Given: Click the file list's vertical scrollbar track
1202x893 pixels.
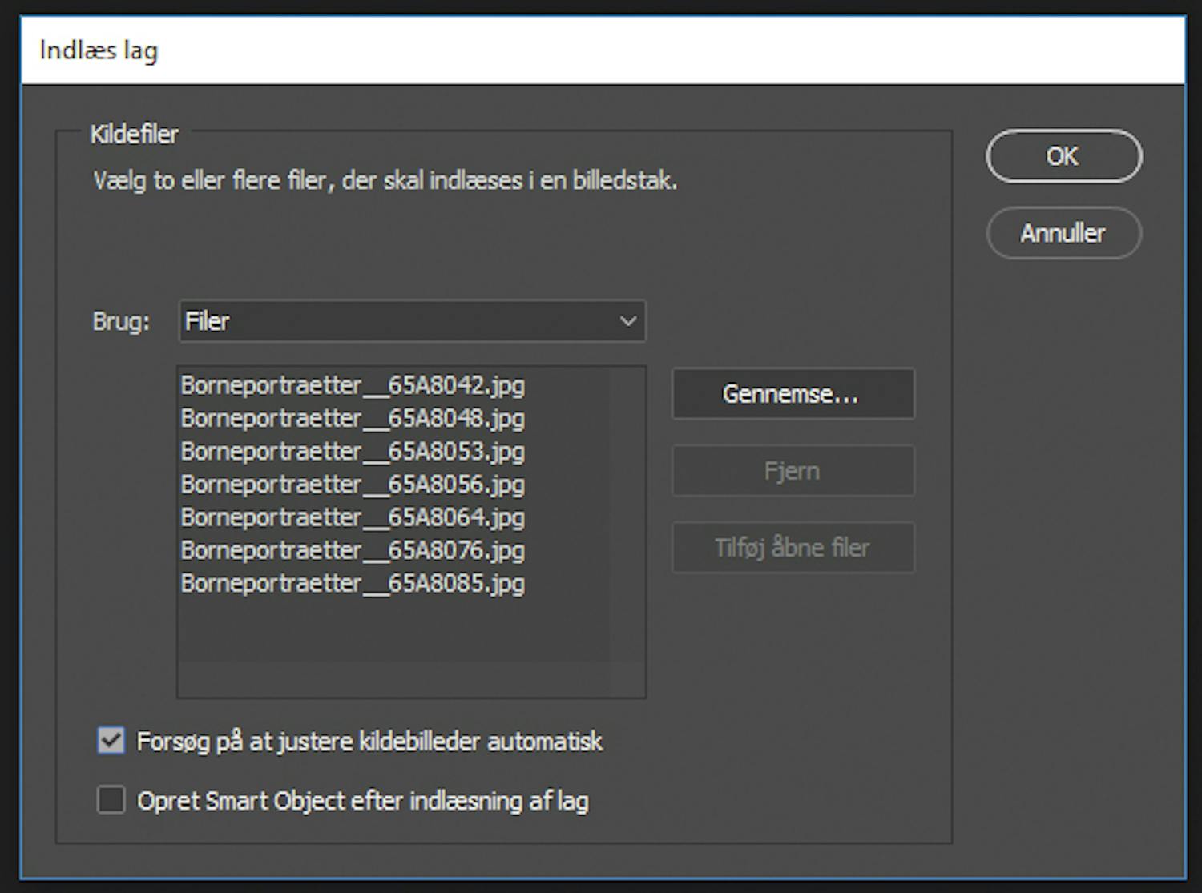Looking at the screenshot, I should point(627,529).
